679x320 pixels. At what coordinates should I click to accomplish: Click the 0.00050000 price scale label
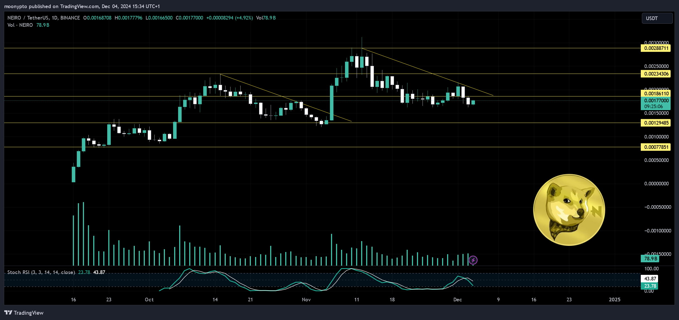[x=656, y=160]
